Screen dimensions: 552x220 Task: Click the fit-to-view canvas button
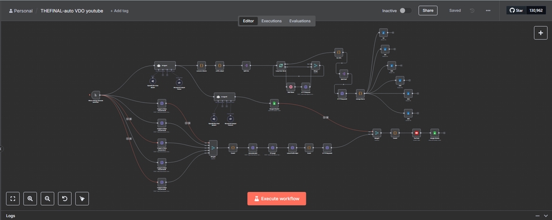[x=13, y=199]
